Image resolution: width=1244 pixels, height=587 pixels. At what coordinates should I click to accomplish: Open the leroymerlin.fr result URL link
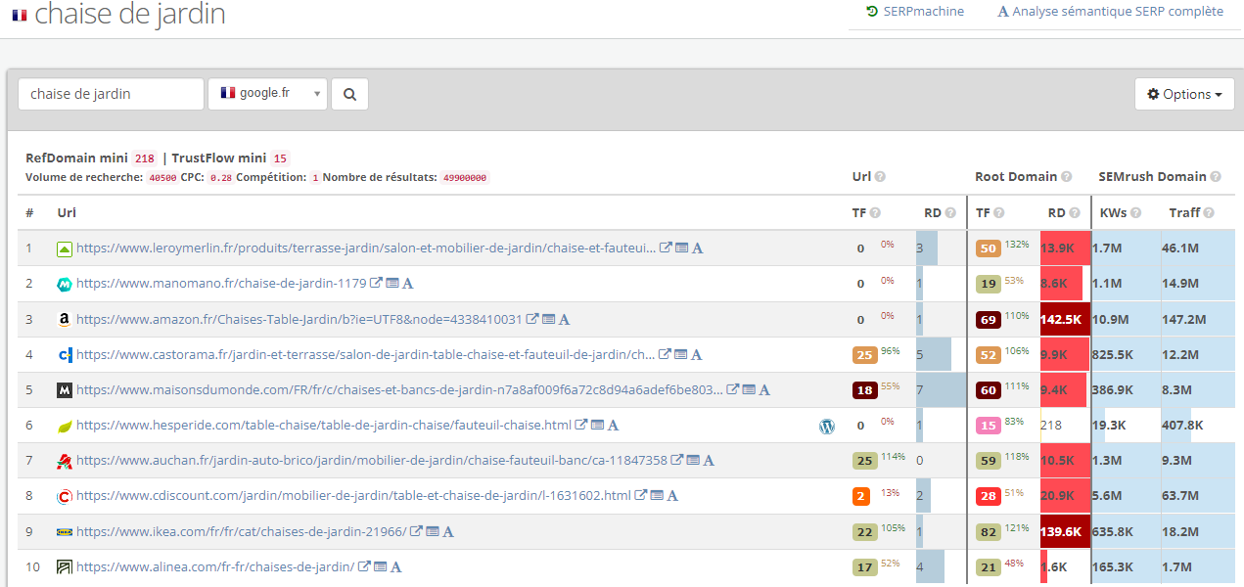[366, 248]
